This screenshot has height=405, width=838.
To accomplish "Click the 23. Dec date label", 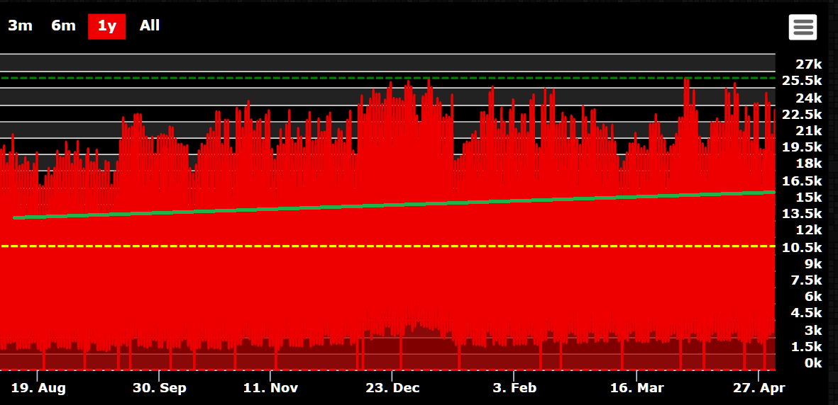I will click(x=392, y=388).
